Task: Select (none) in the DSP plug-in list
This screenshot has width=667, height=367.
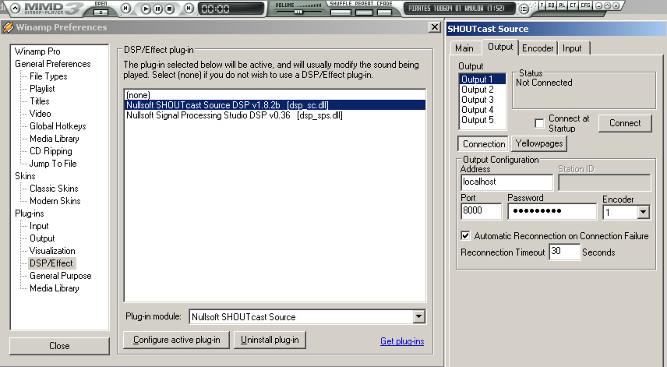Action: (275, 95)
